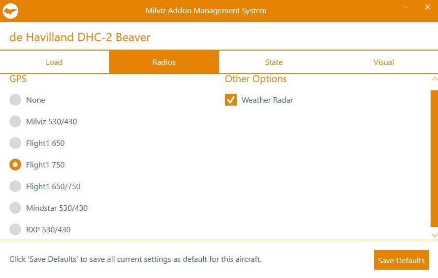The width and height of the screenshot is (438, 278).
Task: Select Flight1 750 radio button
Action: [x=15, y=165]
